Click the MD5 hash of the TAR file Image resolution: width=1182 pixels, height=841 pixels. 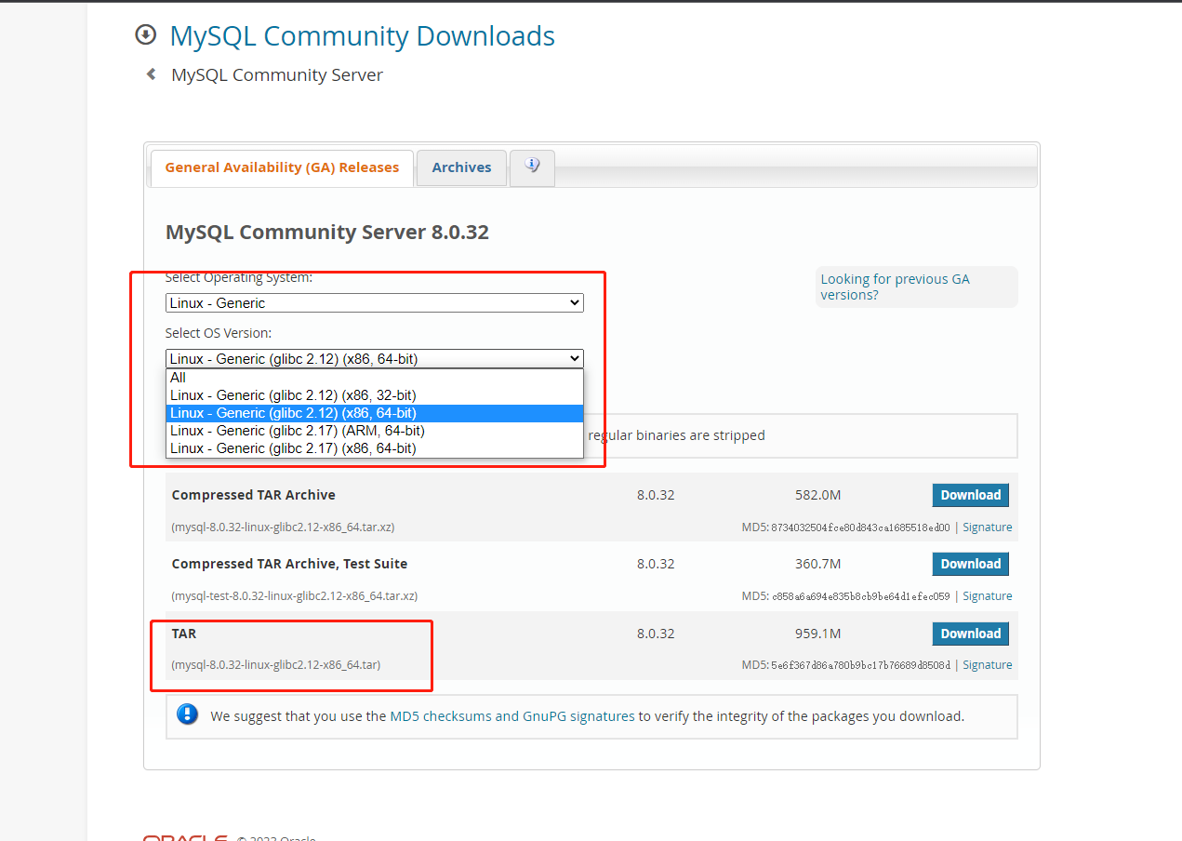[861, 665]
